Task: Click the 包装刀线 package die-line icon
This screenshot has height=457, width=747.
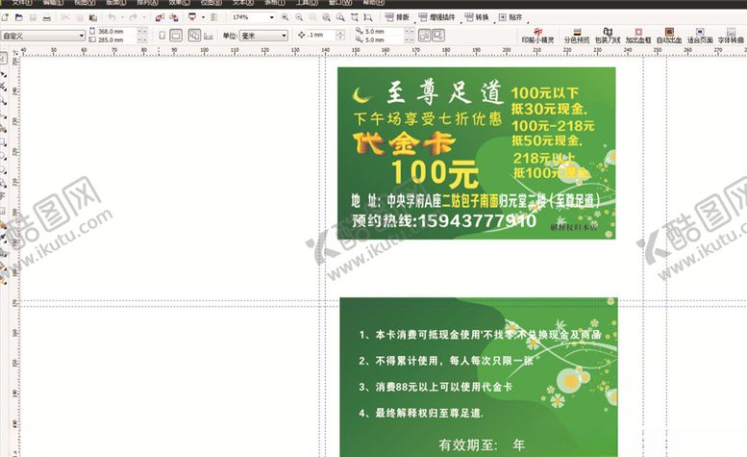Action: click(608, 36)
